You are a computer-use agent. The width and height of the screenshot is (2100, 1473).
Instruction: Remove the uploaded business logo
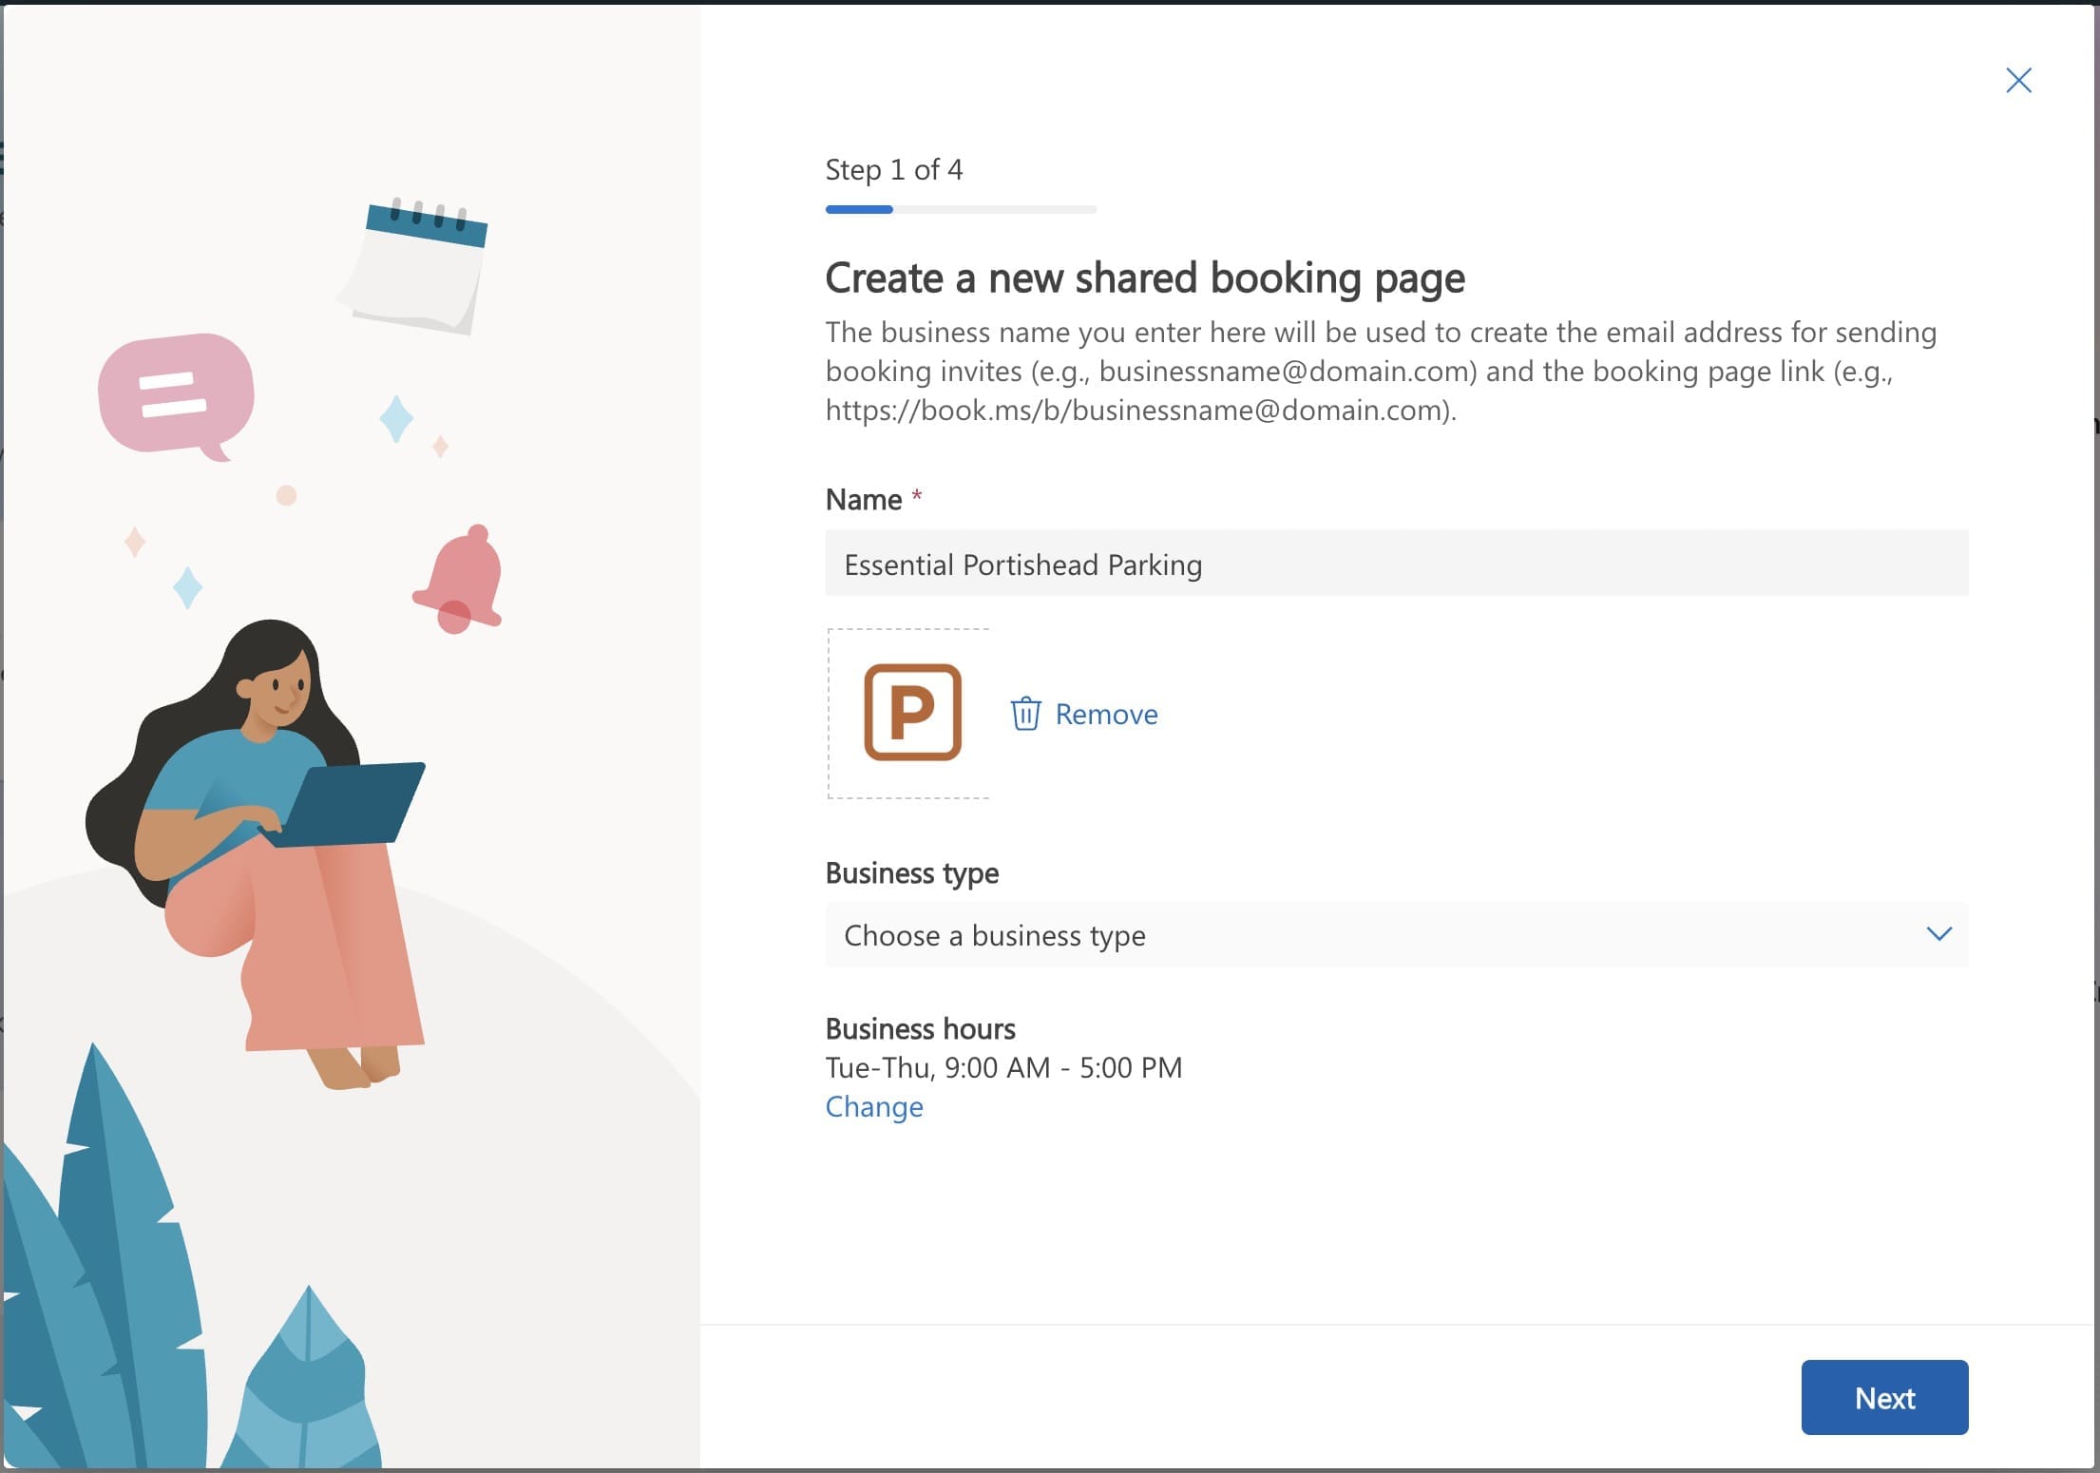(1105, 714)
